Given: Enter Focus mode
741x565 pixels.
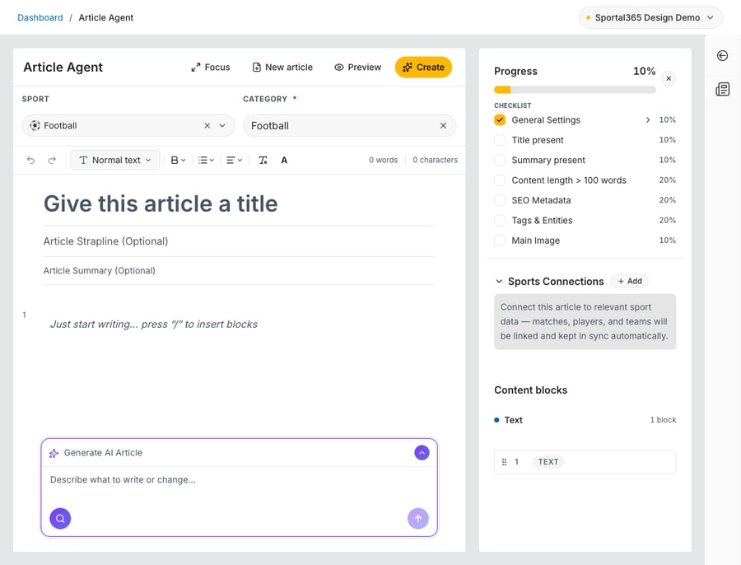Looking at the screenshot, I should coord(211,68).
